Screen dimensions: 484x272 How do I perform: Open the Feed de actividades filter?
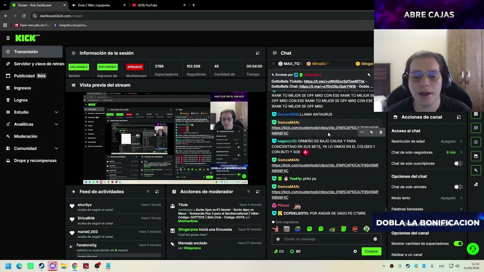pyautogui.click(x=148, y=192)
